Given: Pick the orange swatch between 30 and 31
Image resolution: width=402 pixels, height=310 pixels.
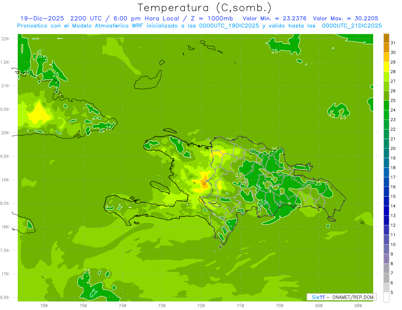Looking at the screenshot, I should point(386,48).
